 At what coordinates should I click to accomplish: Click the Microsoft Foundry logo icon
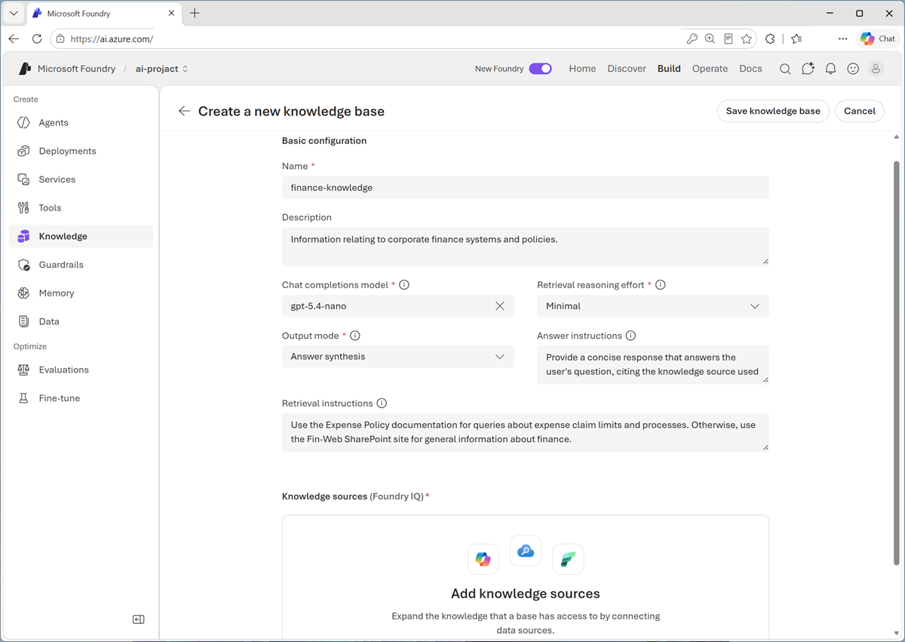pyautogui.click(x=25, y=69)
